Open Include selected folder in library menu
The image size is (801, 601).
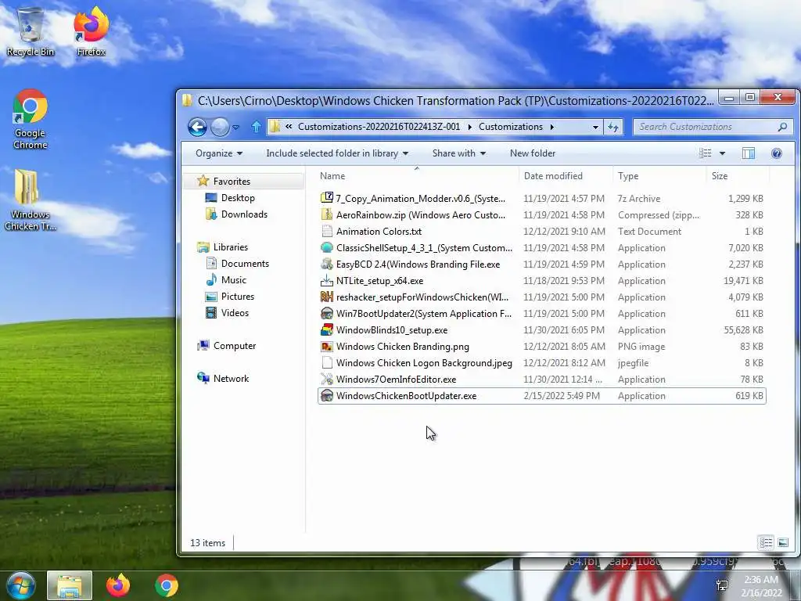click(x=337, y=153)
